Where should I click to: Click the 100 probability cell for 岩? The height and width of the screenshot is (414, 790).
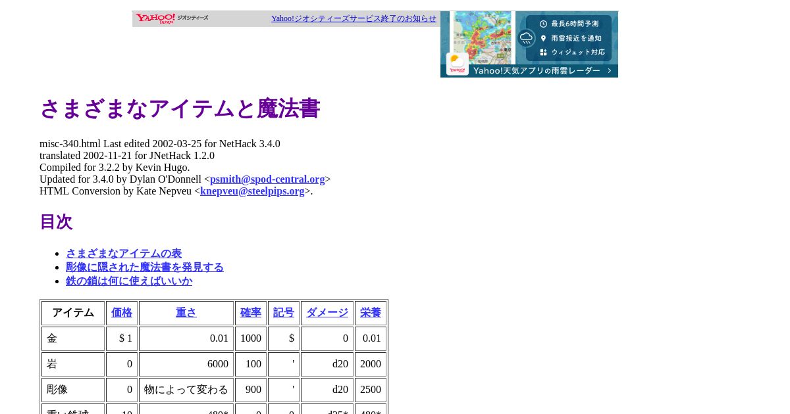point(251,364)
